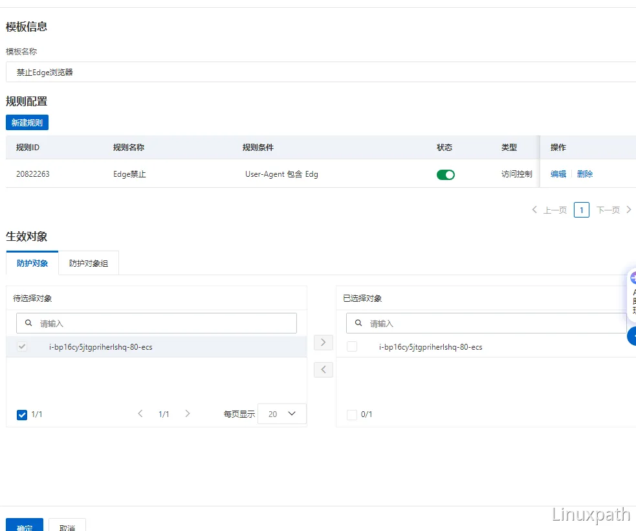This screenshot has width=636, height=531.
Task: Click the 规则条件 column header
Action: coord(258,148)
